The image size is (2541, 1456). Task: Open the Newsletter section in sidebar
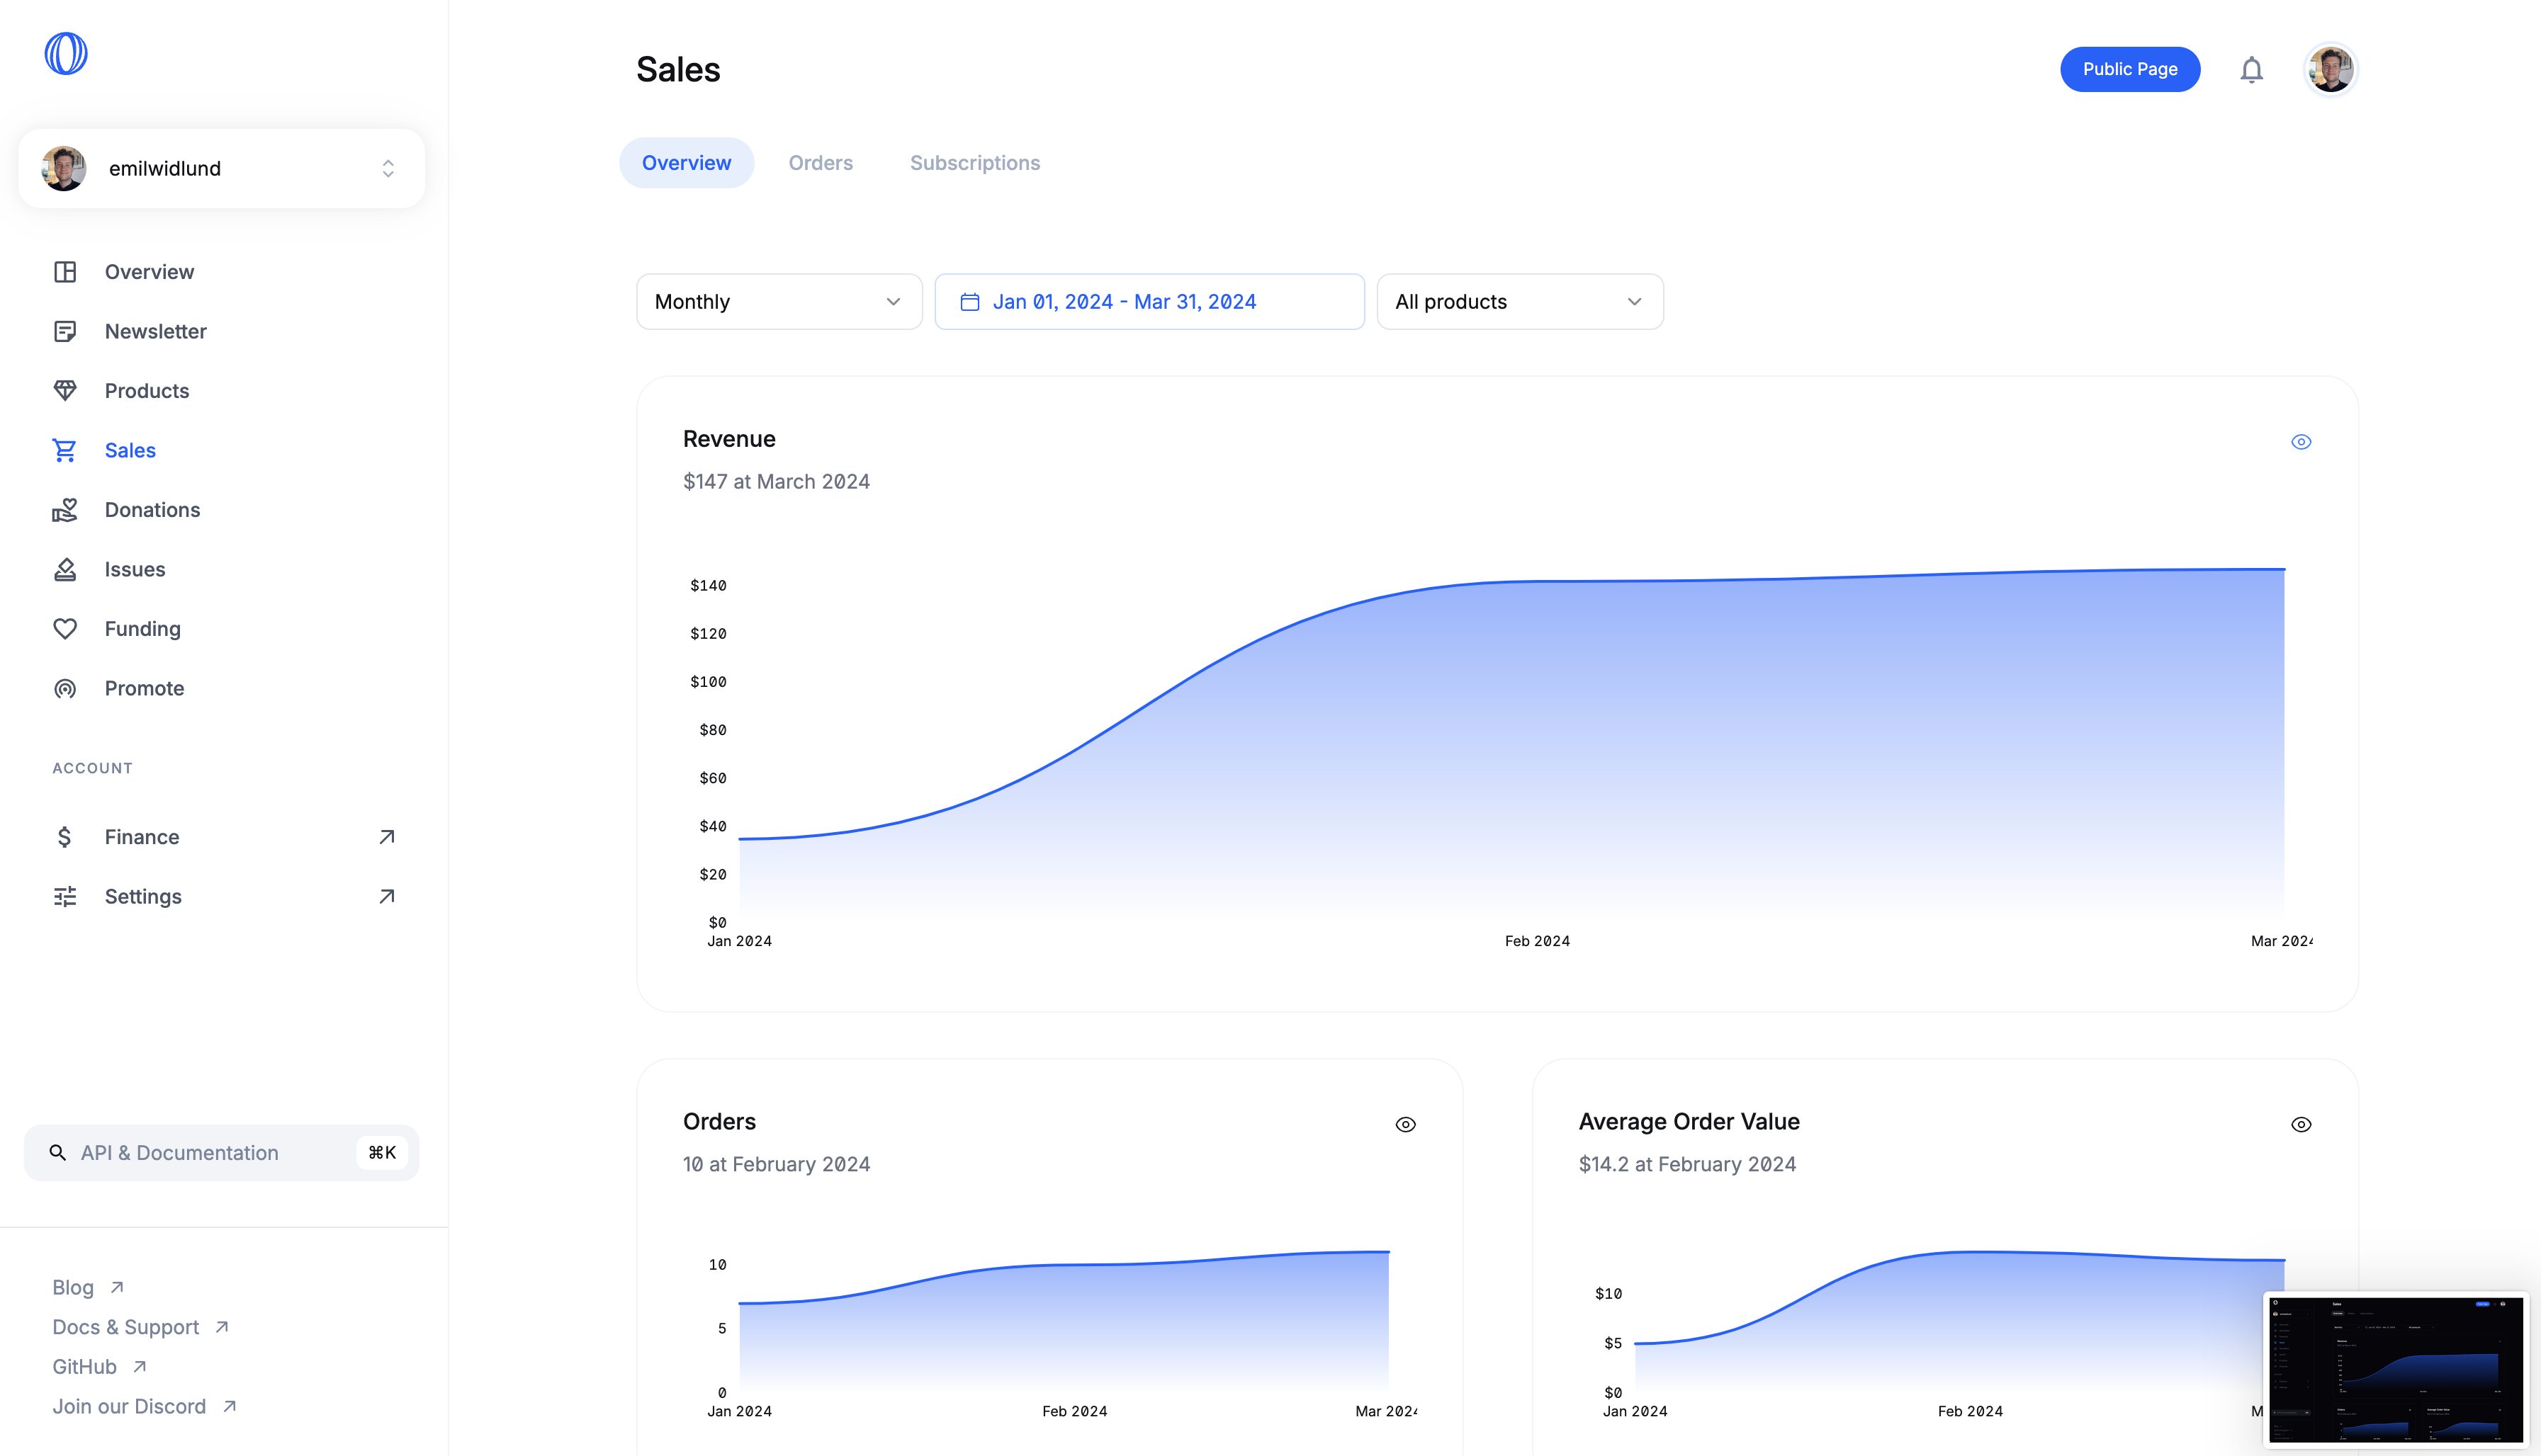(x=156, y=331)
